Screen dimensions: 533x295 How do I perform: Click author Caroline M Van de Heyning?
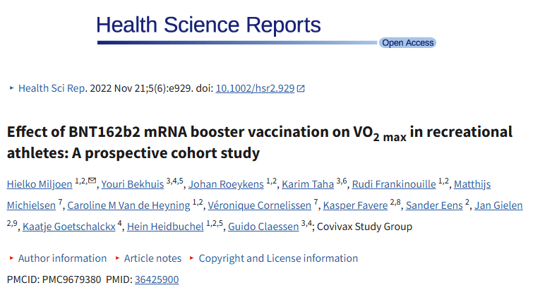[128, 205]
